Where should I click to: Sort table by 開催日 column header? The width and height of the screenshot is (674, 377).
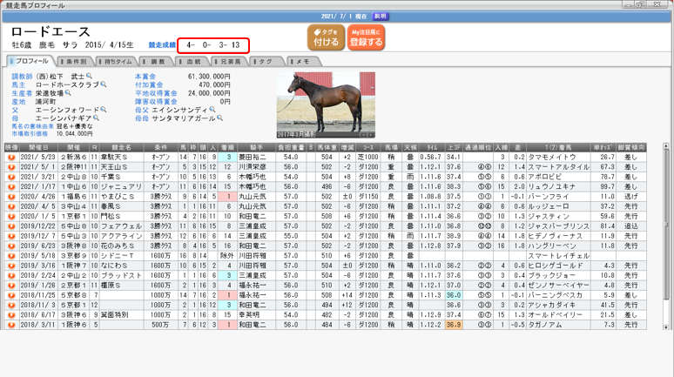[38, 148]
